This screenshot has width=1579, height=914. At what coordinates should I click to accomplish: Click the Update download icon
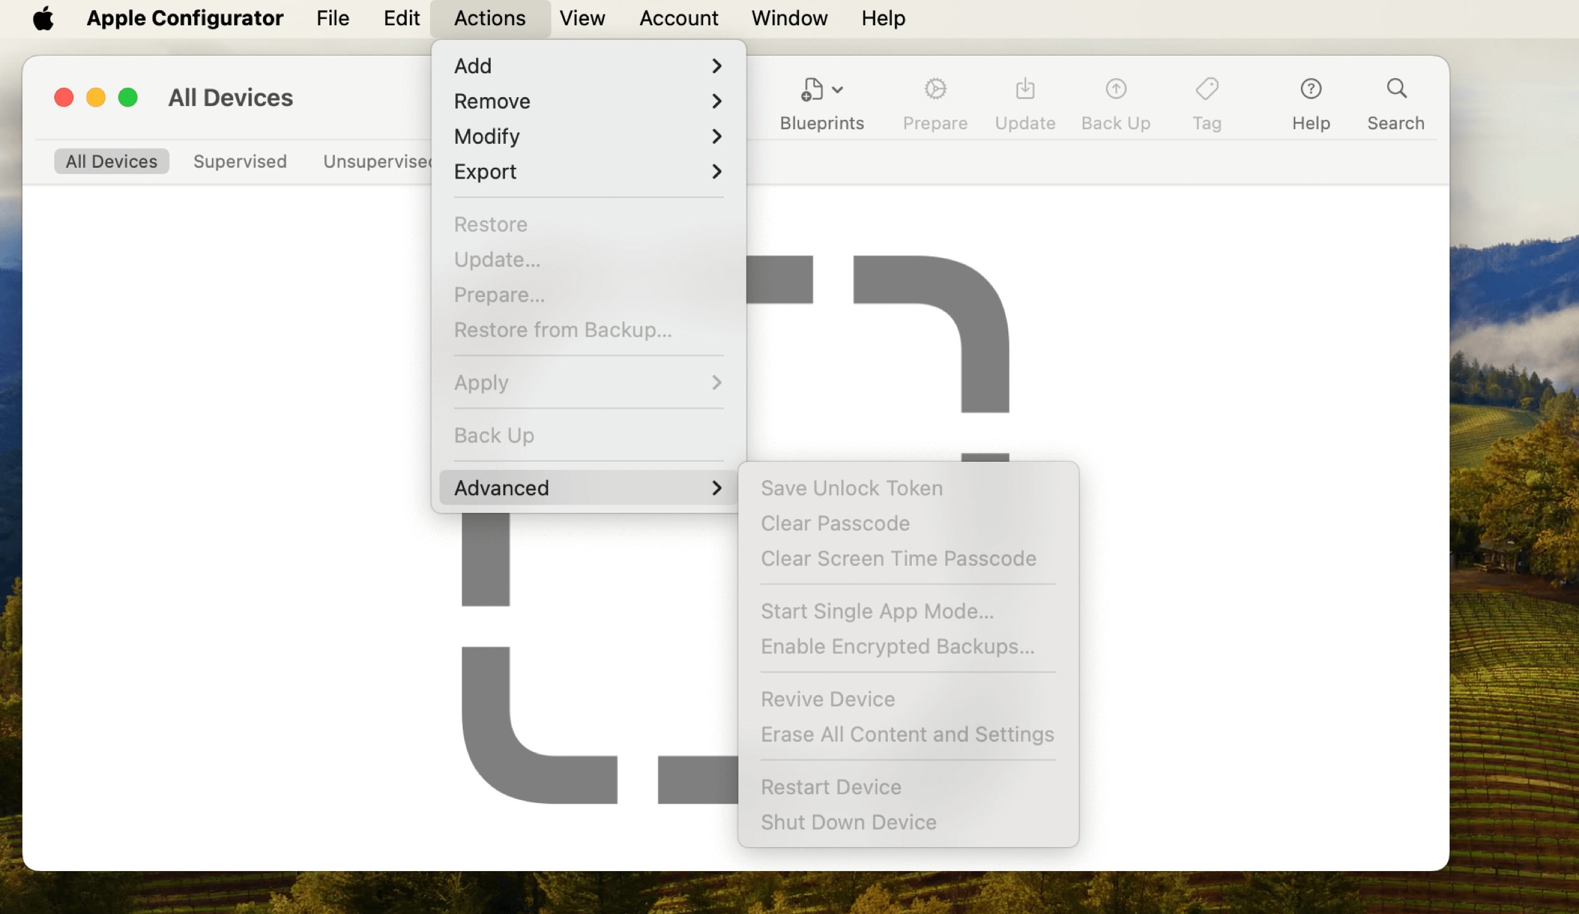(1025, 89)
